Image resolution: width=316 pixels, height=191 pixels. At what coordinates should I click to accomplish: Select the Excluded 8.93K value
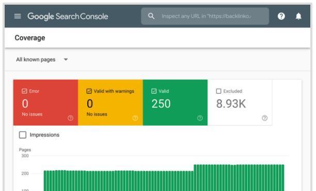point(231,103)
